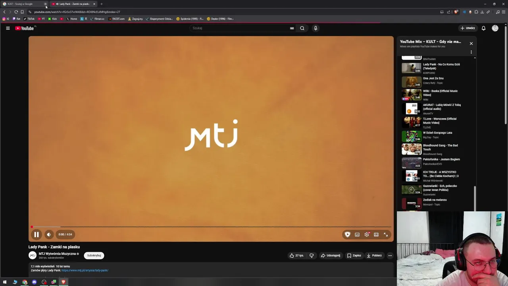
Task: Pause the video with the pause button
Action: click(x=36, y=234)
